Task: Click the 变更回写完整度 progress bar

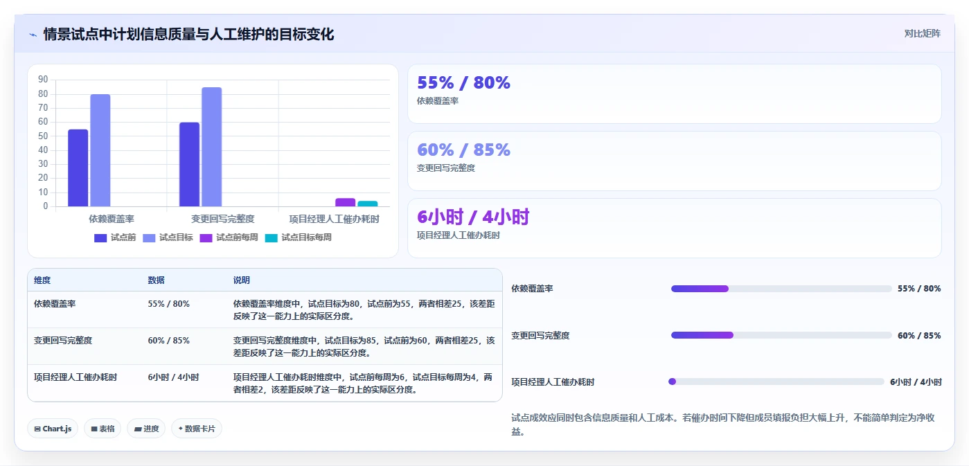Action: [x=781, y=335]
